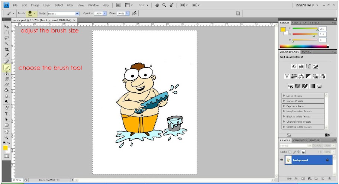The image size is (339, 184).
Task: Select the Type tool
Action: [x=7, y=114]
